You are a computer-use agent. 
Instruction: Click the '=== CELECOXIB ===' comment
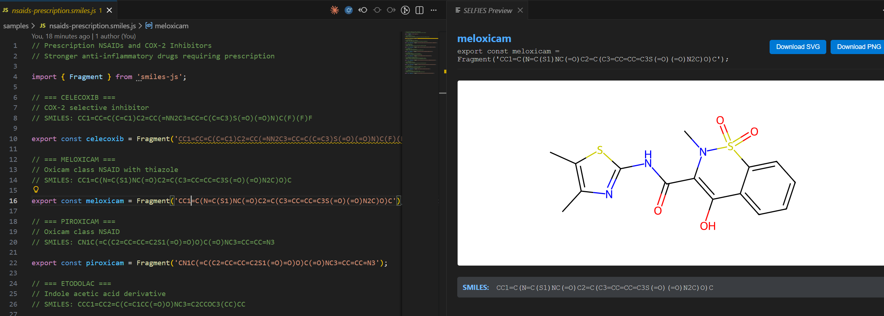[x=73, y=97]
